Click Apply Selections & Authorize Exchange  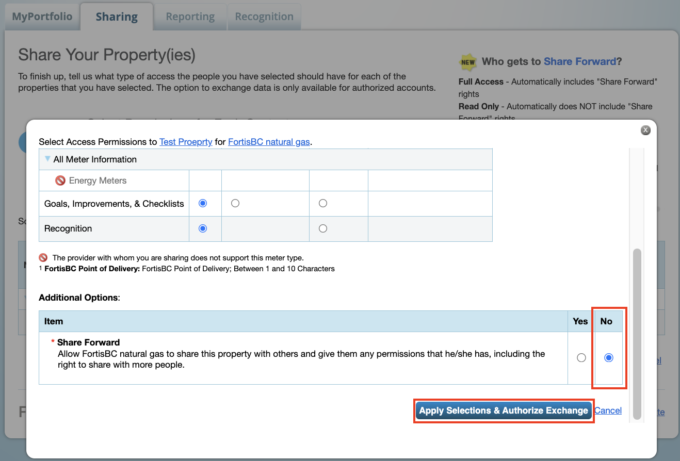tap(504, 411)
